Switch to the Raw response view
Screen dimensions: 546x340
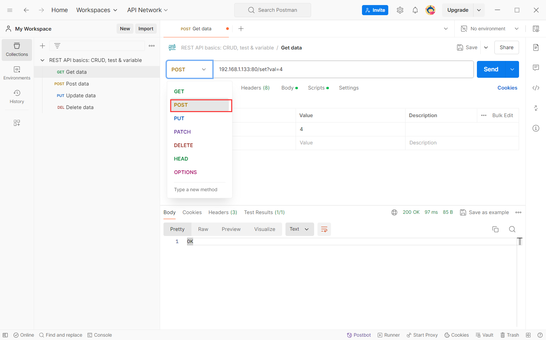[x=203, y=229]
